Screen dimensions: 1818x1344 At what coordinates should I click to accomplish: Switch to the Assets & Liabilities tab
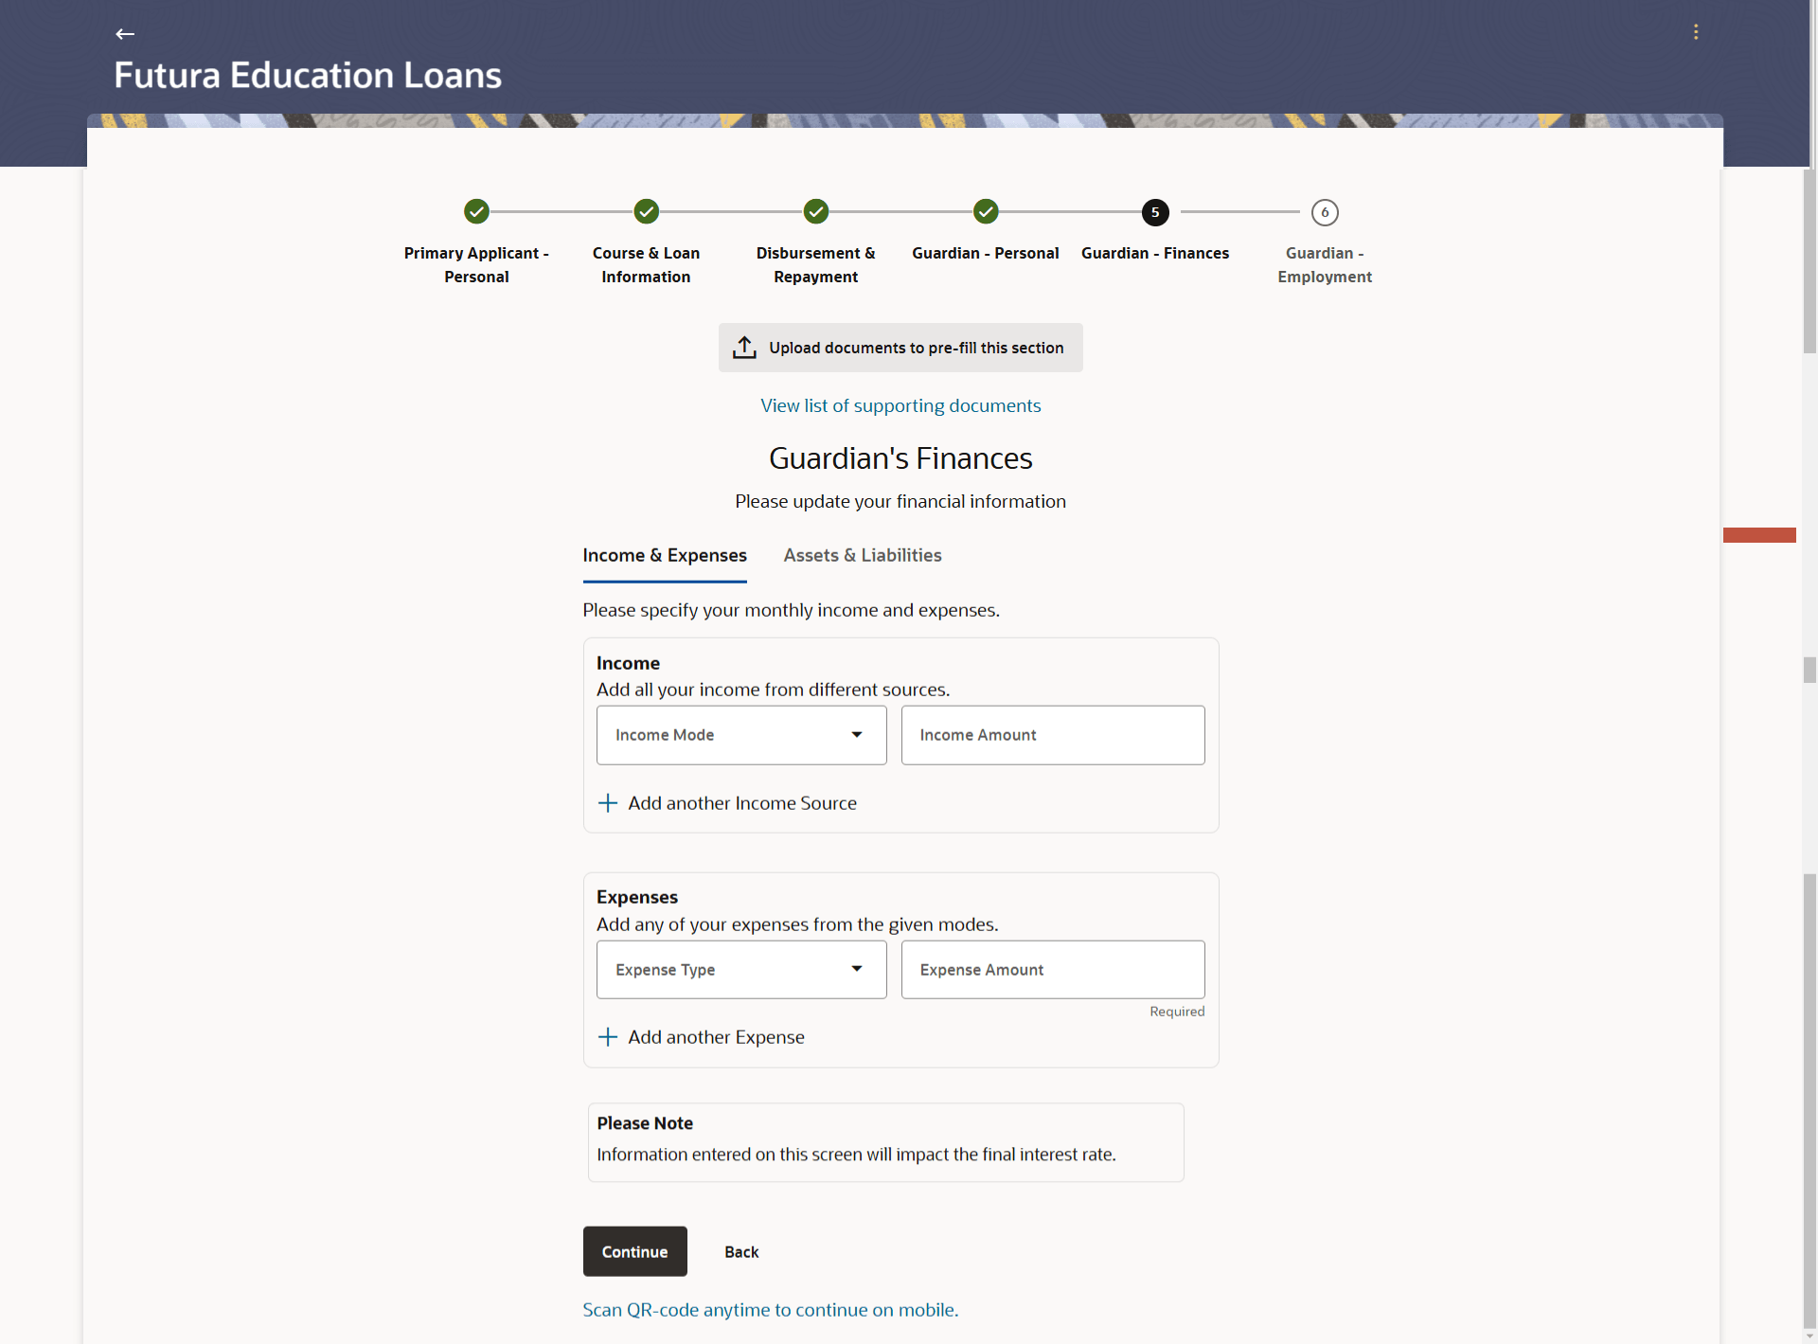click(x=862, y=555)
